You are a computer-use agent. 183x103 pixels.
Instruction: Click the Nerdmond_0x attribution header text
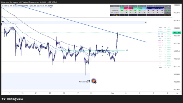coord(29,2)
